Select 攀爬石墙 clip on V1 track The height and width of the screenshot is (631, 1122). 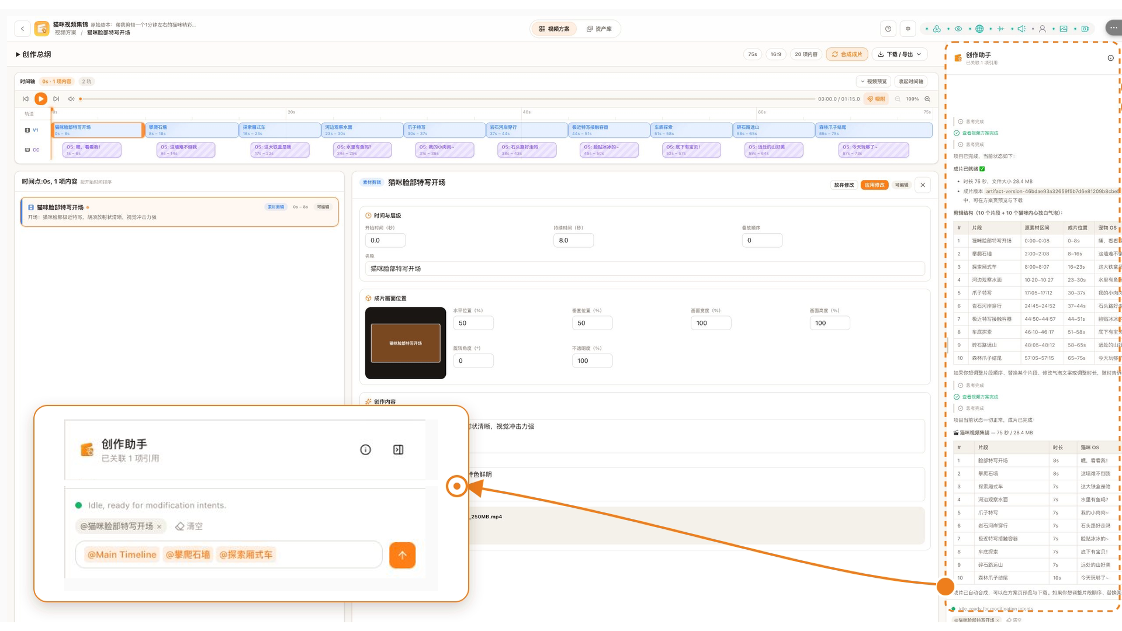(x=192, y=130)
